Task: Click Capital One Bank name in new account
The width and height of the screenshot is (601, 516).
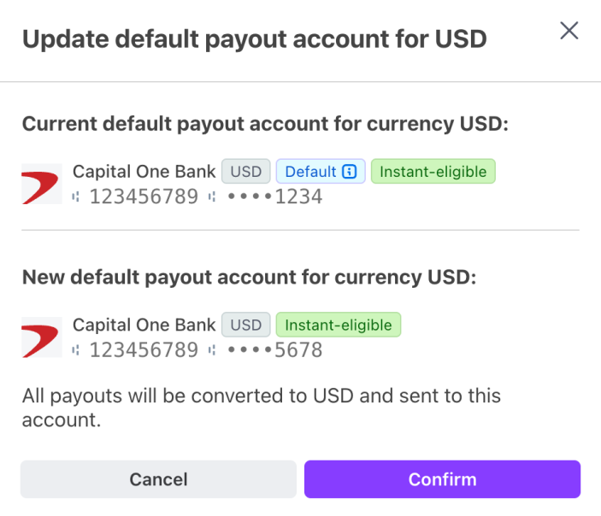Action: pos(144,325)
